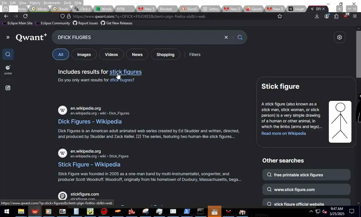This screenshot has width=361, height=217.
Task: Bookmark this page with the star icon
Action: tap(280, 16)
